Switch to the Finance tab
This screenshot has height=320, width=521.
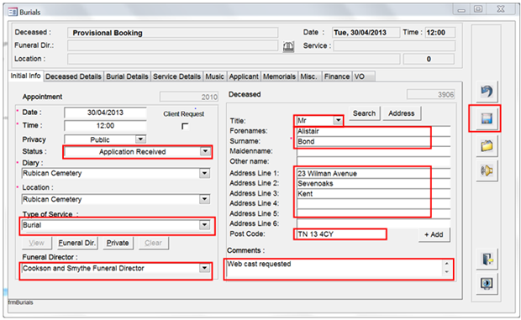[337, 76]
